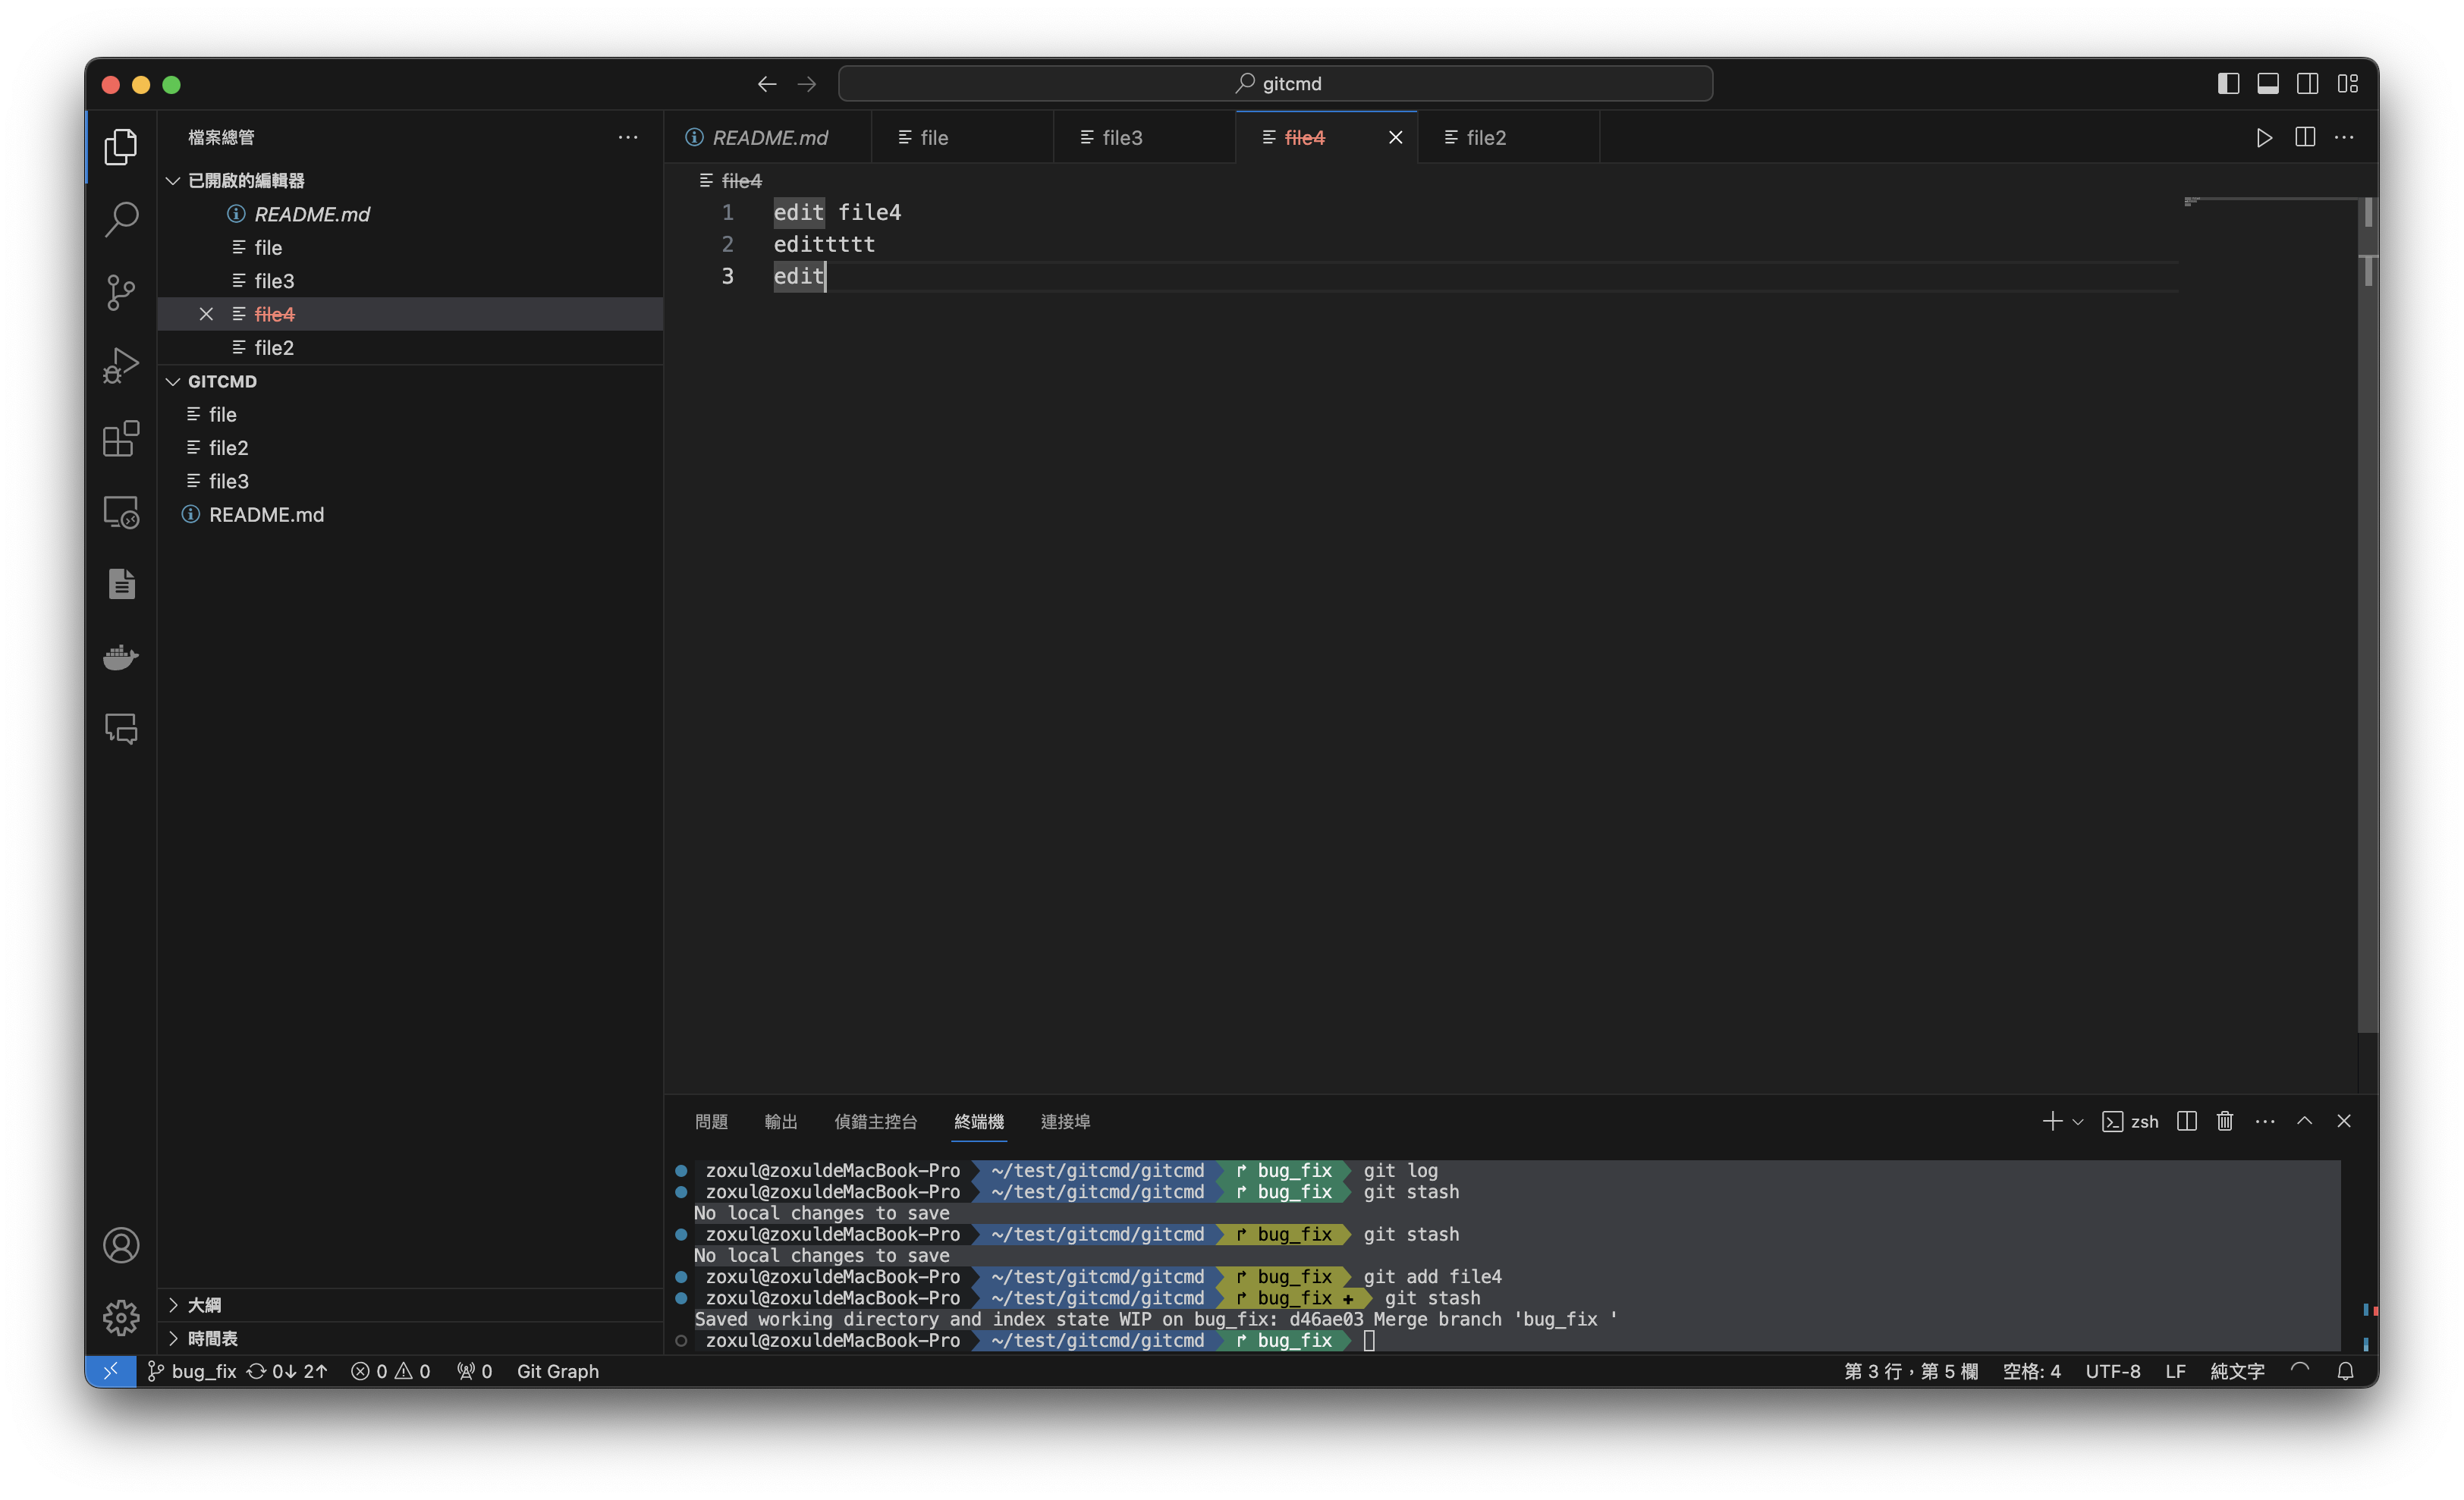Open the Source Control view
2464x1500 pixels.
tap(120, 292)
